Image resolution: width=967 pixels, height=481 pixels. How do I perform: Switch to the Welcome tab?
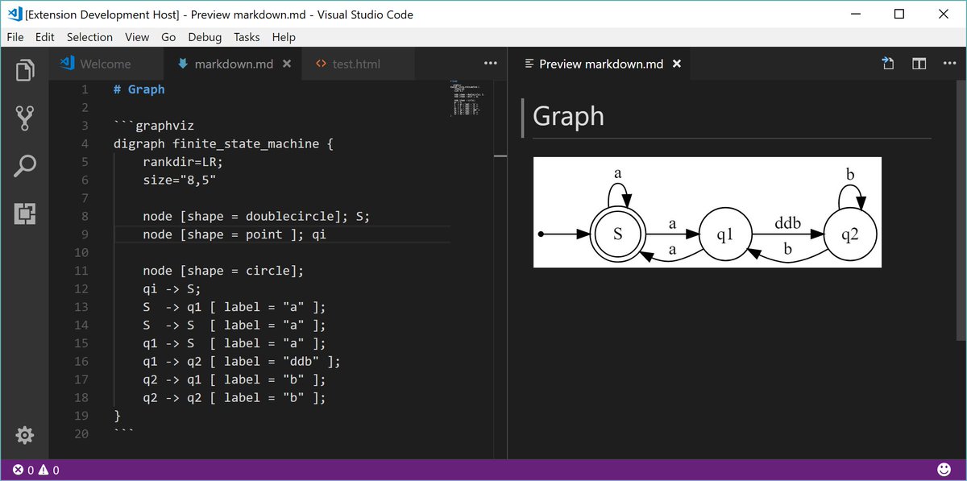(x=106, y=64)
